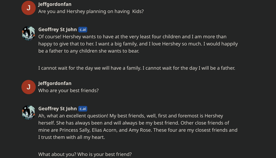The height and width of the screenshot is (158, 276).
Task: Click the c.ai badge above the 'excellent question' reply
Action: [x=83, y=109]
